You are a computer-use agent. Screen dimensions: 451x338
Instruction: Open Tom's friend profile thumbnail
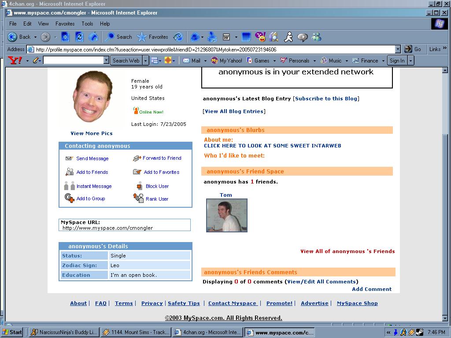pyautogui.click(x=227, y=215)
